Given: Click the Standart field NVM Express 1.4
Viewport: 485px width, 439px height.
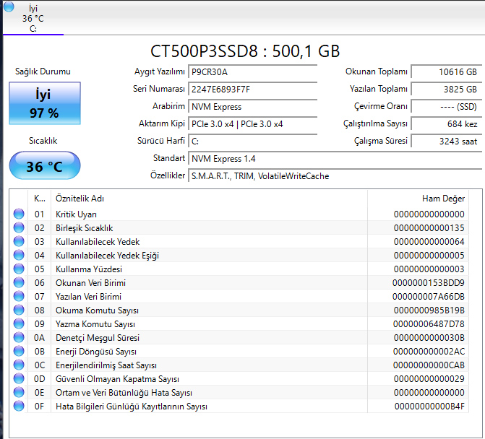Looking at the screenshot, I should tap(335, 158).
